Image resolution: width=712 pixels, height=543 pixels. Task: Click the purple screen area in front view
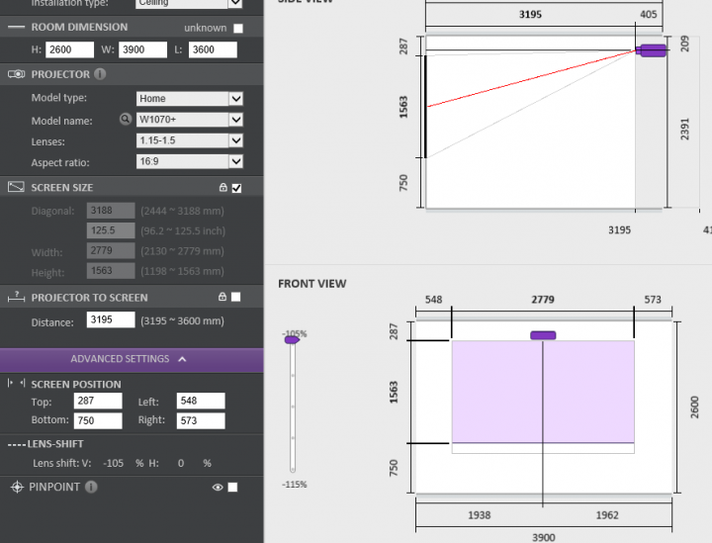click(x=543, y=392)
